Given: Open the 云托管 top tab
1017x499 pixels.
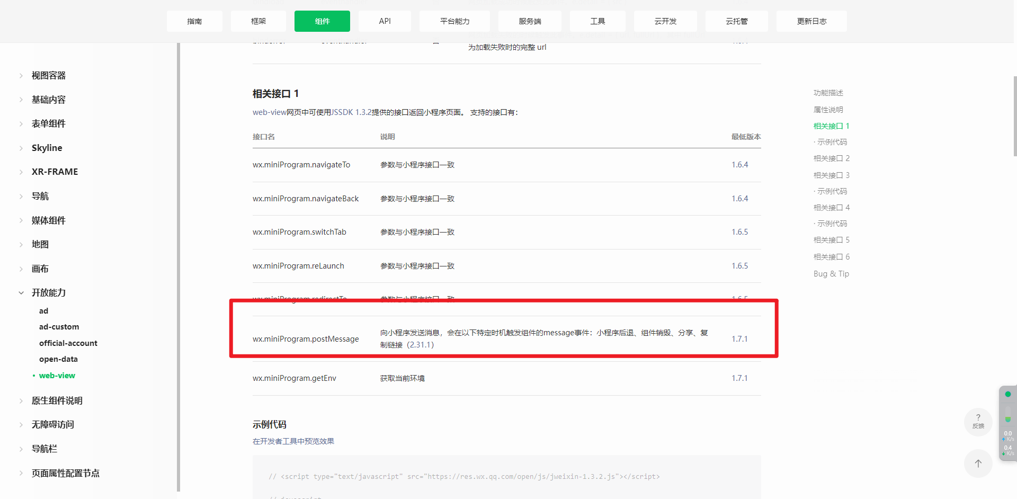Looking at the screenshot, I should 737,21.
